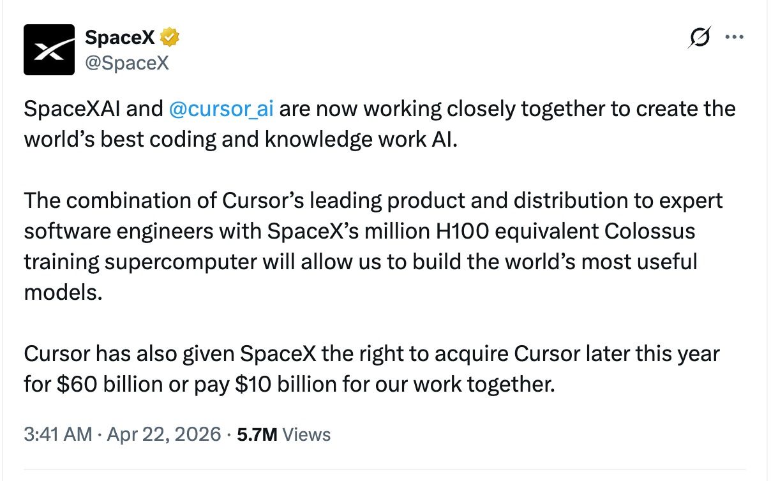The height and width of the screenshot is (481, 771).
Task: Open the @cursor_ai mention link
Action: tap(221, 109)
